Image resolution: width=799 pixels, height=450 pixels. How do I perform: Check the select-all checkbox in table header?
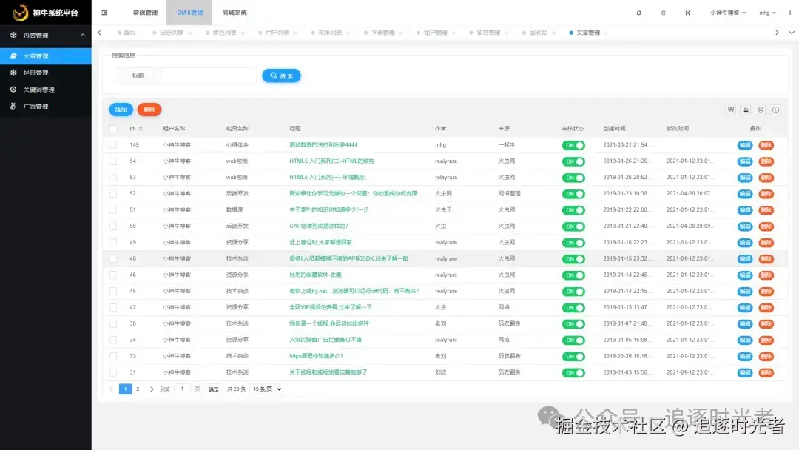point(113,129)
